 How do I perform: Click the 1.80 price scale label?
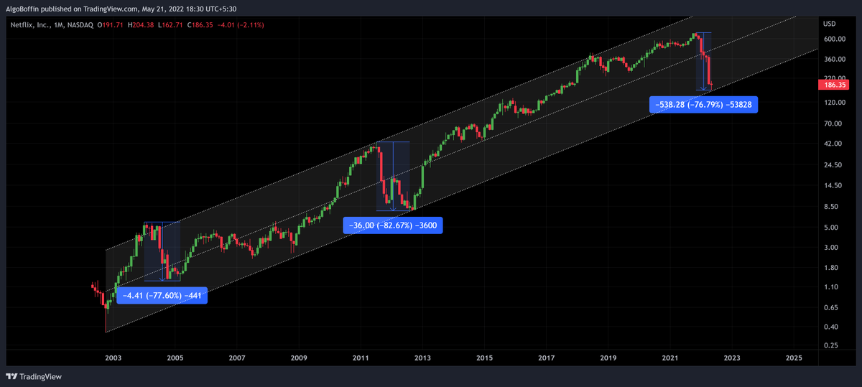(x=830, y=269)
